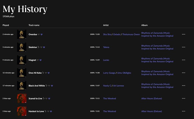This screenshot has height=119, width=194.
Task: Go to artist Umu Obiligbo
Action: [124, 73]
